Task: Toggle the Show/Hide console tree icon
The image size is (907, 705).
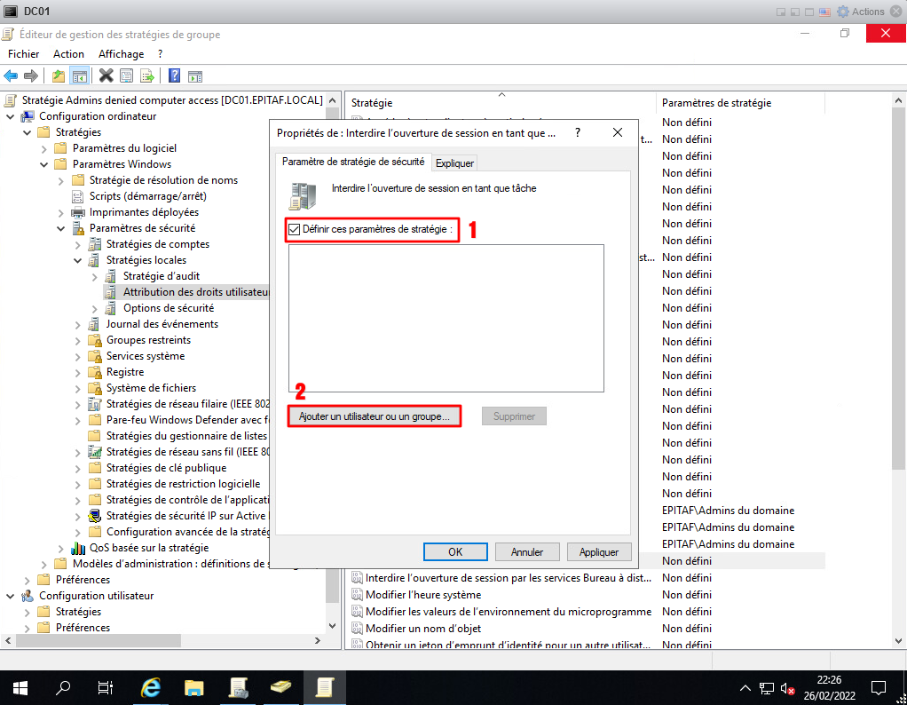Action: point(80,75)
